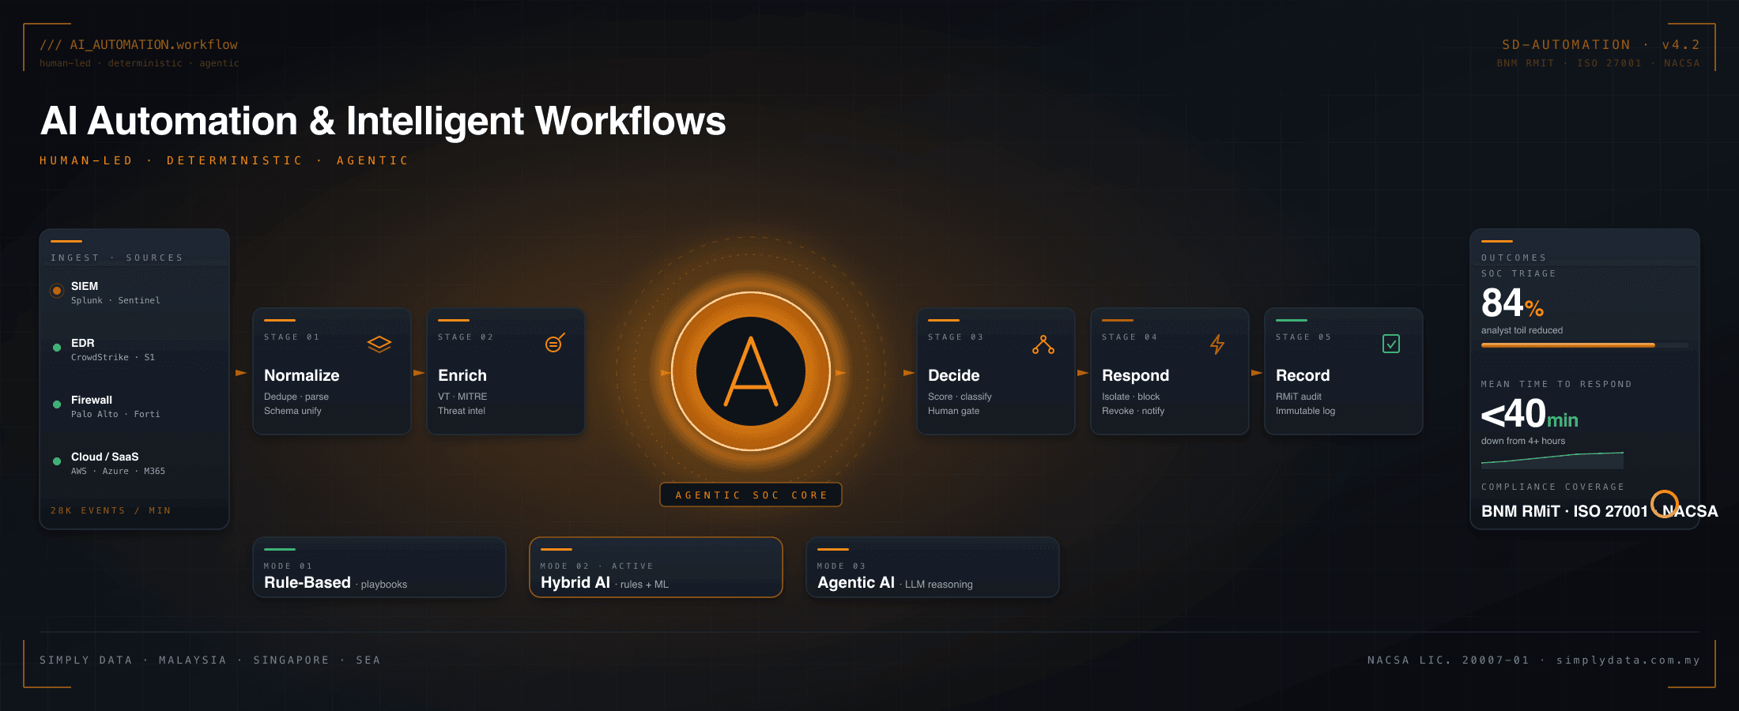Open the simplydata.com.my footer link
1739x711 pixels.
tap(1628, 660)
